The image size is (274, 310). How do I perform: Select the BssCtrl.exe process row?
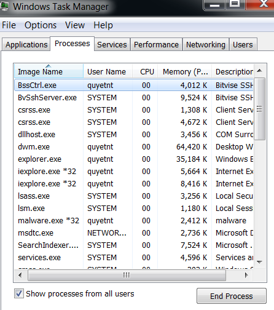point(134,85)
